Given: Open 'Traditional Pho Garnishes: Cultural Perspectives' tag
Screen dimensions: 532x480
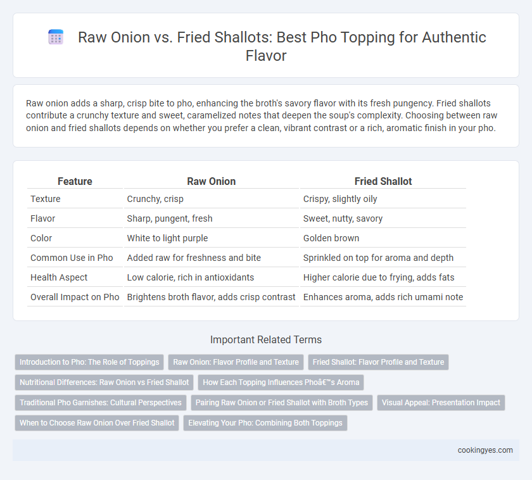Looking at the screenshot, I should pyautogui.click(x=101, y=403).
